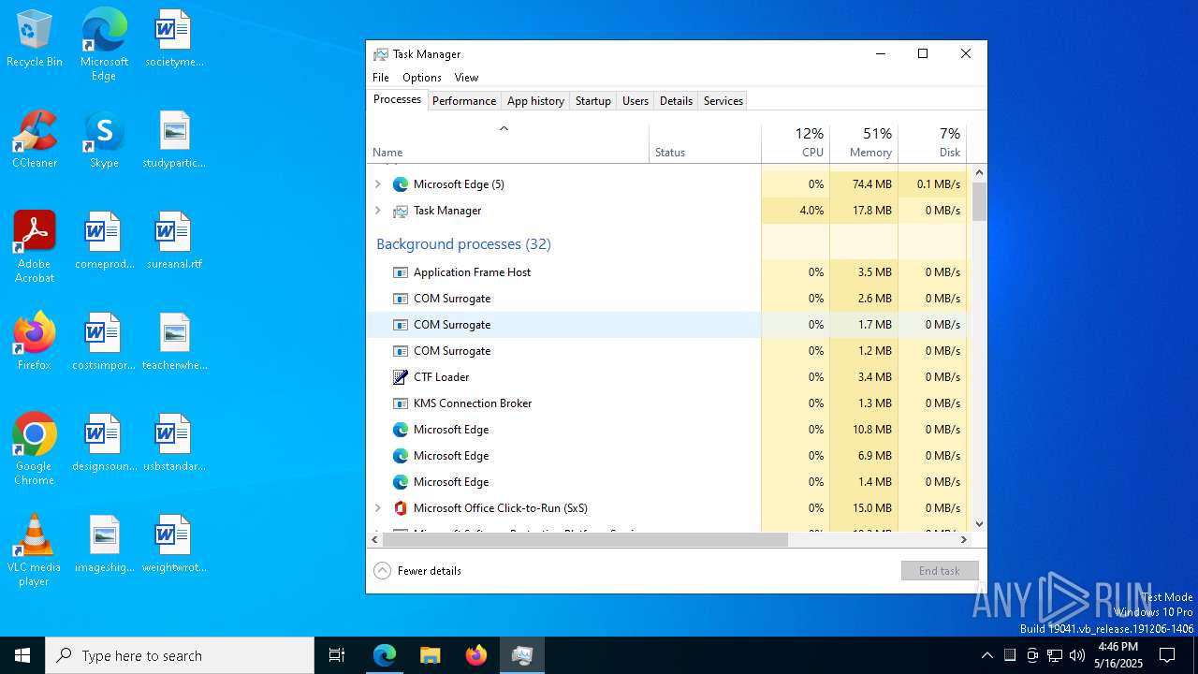The width and height of the screenshot is (1198, 674).
Task: Switch to the Users tab
Action: (x=636, y=100)
